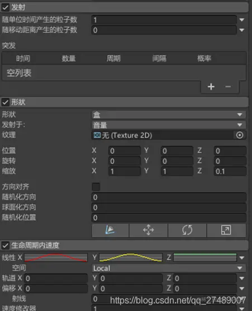Click the 随单位时间产生的粒子数 value field
This screenshot has height=311, width=252.
coord(164,20)
